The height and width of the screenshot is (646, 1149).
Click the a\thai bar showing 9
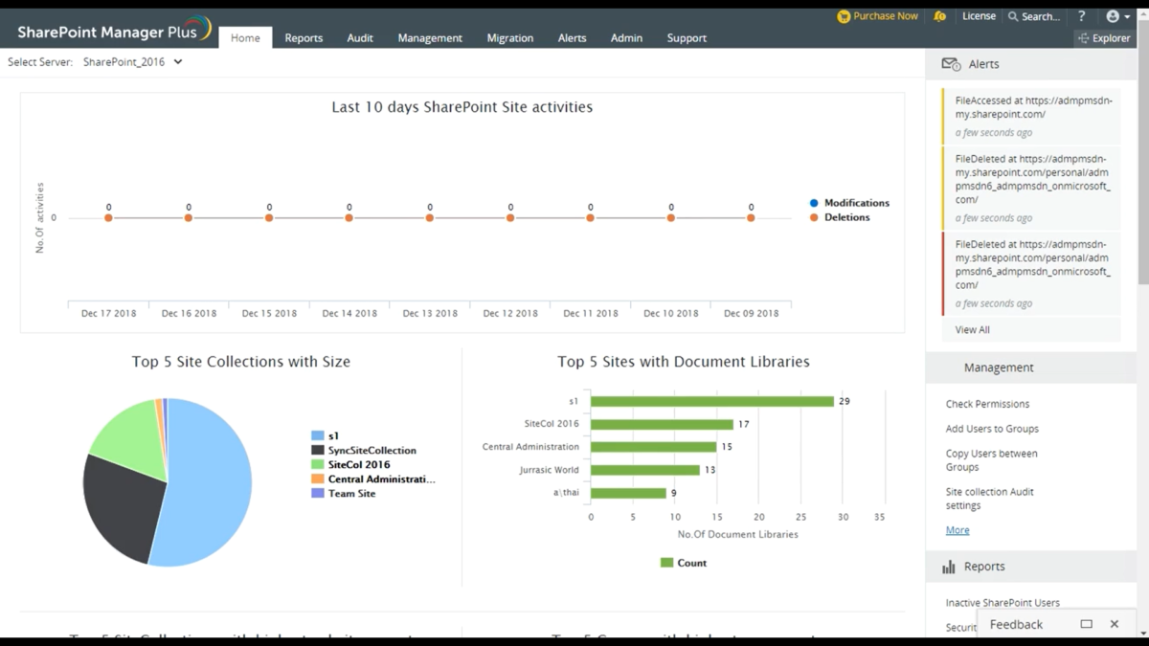click(628, 493)
